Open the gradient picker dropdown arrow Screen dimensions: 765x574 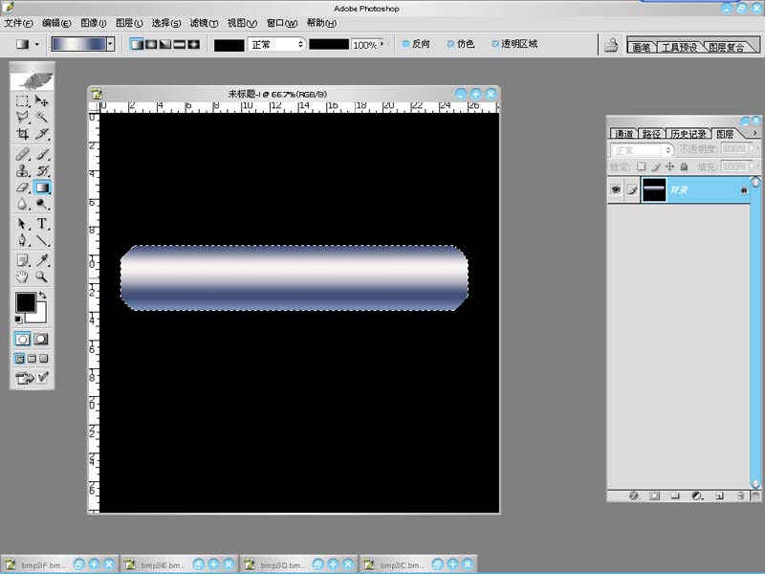click(111, 44)
